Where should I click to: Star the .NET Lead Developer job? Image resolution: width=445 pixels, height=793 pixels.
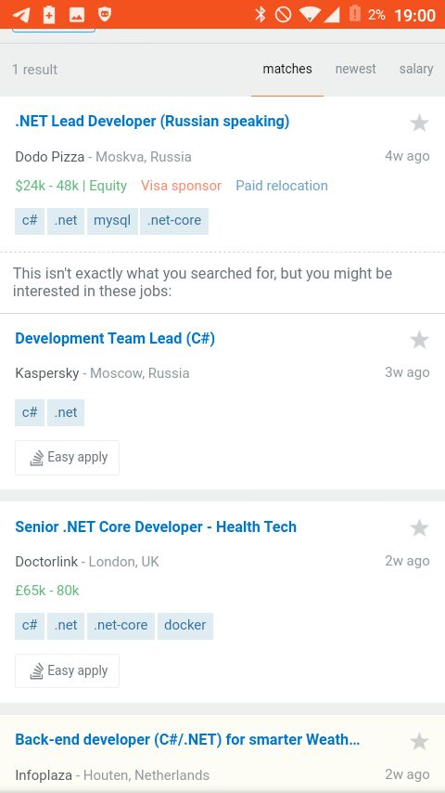[419, 123]
